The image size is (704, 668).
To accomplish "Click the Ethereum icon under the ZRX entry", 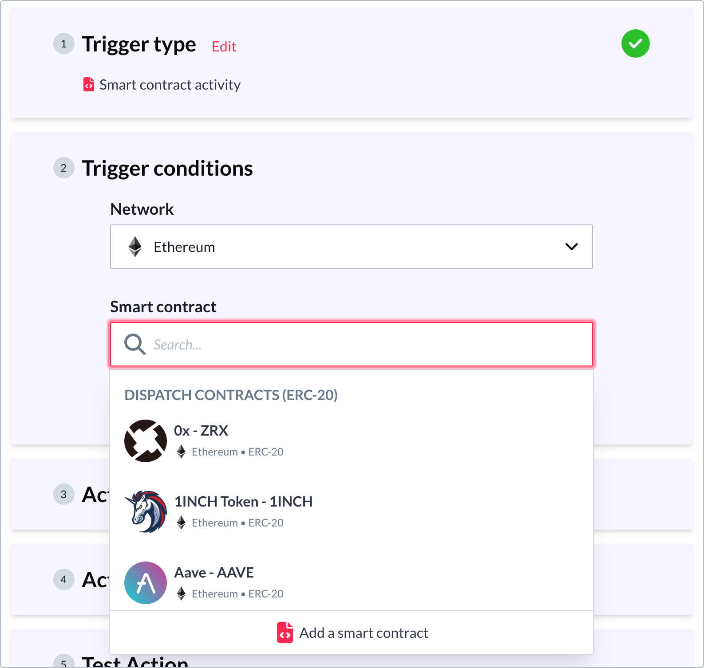I will pos(182,452).
